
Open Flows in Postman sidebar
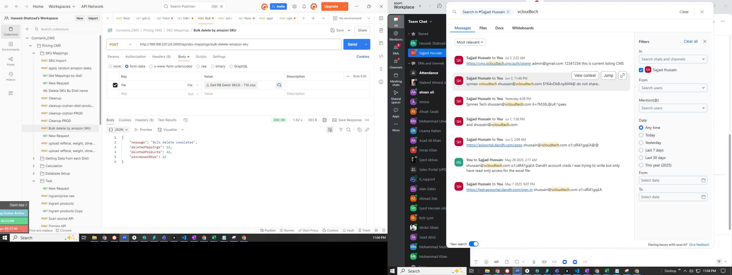[x=11, y=61]
